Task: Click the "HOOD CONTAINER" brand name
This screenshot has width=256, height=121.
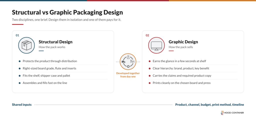Action: coord(234,113)
